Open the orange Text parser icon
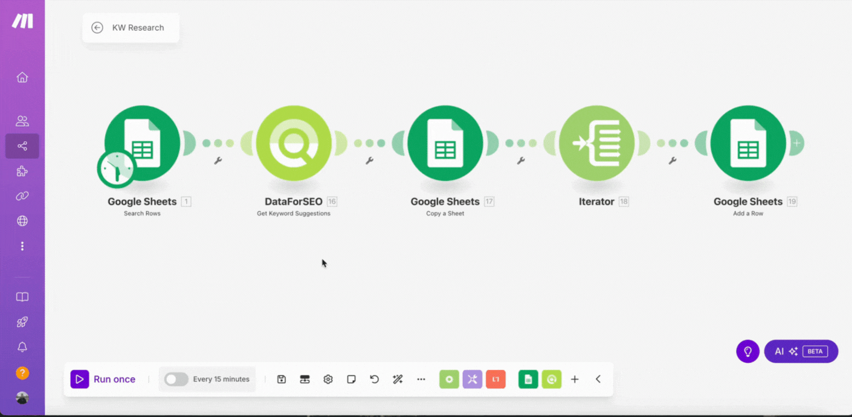The height and width of the screenshot is (417, 852). click(495, 379)
